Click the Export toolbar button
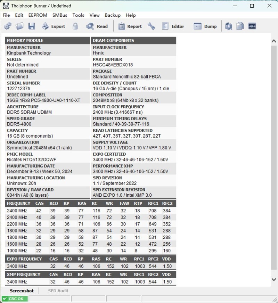This screenshot has height=303, width=278. [x=54, y=26]
